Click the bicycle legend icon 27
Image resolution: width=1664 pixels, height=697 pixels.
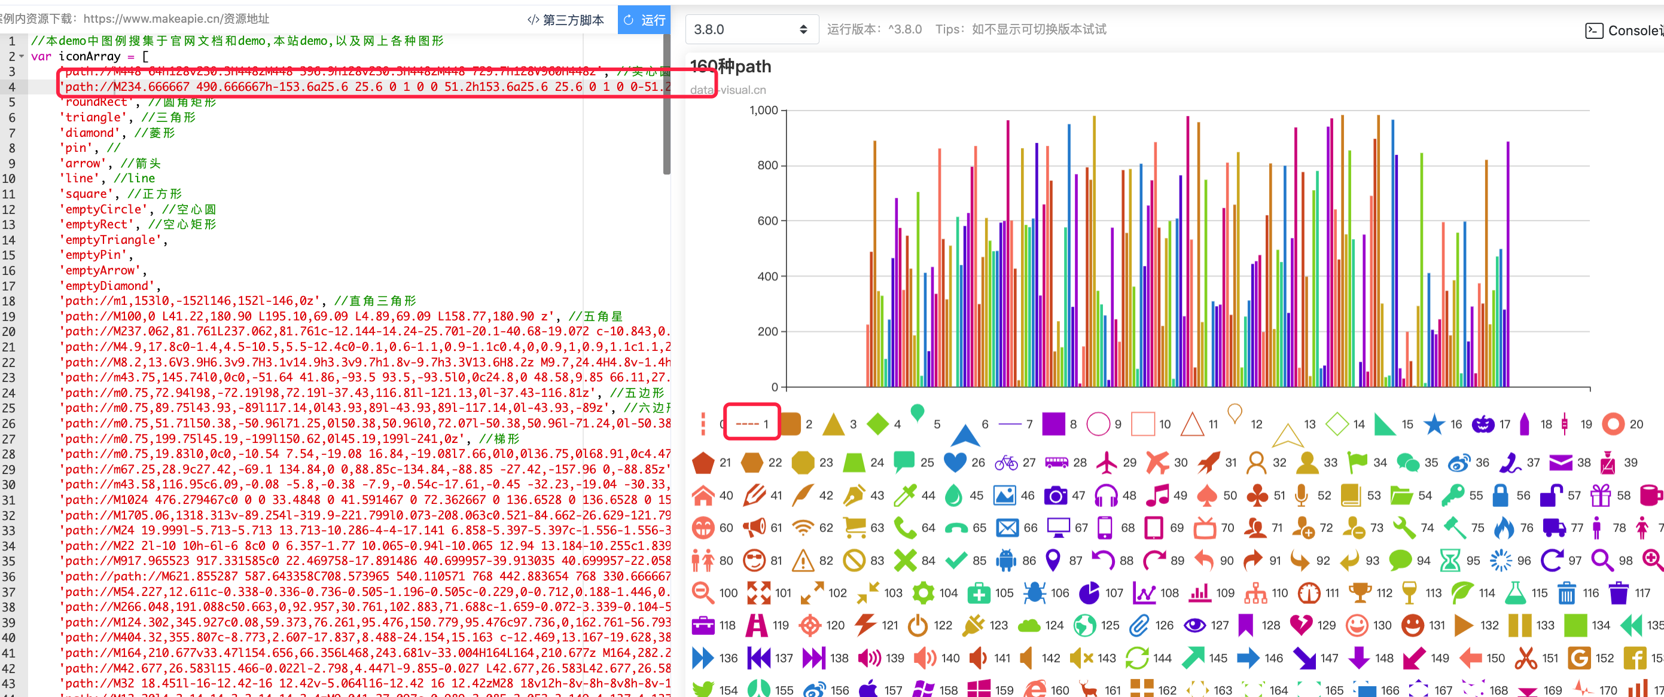click(1006, 463)
